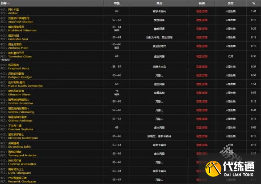
Task: Select the 0.19 value in the Umbrafen Seer row
Action: coord(253,37)
